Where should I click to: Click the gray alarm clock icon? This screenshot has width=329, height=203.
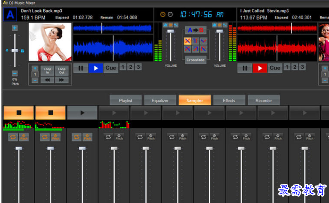[170, 14]
